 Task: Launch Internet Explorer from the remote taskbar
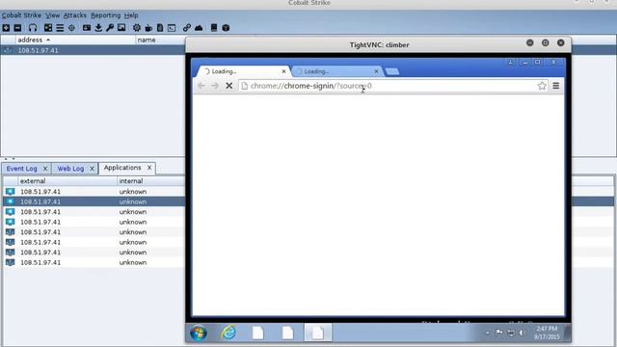228,333
